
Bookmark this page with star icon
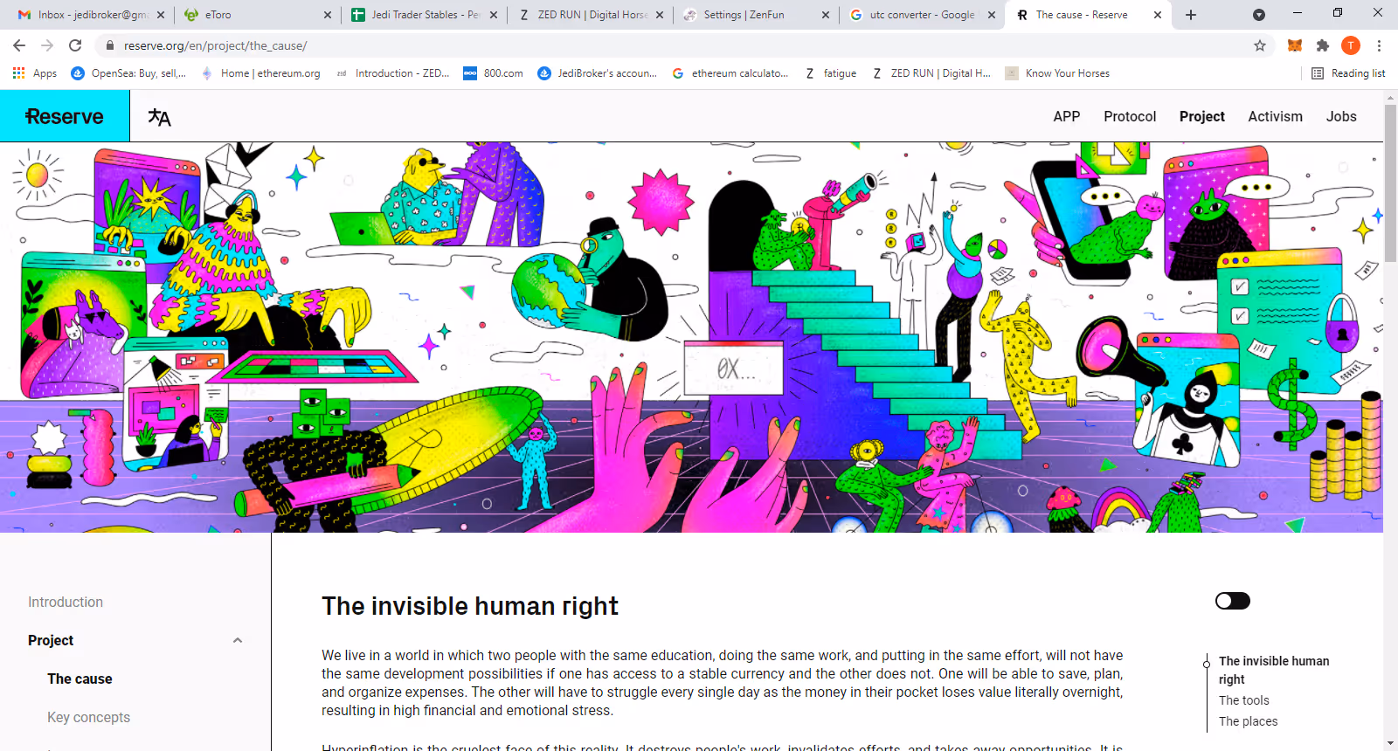pos(1260,45)
